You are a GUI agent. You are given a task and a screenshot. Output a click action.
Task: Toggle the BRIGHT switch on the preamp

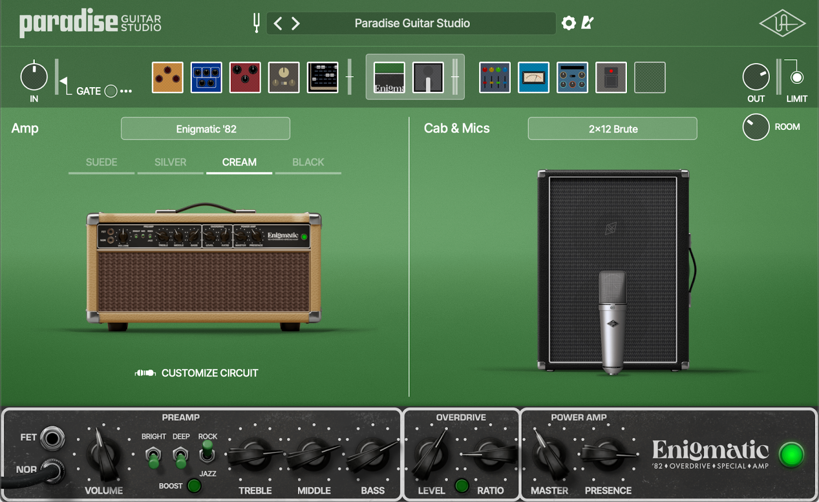153,455
